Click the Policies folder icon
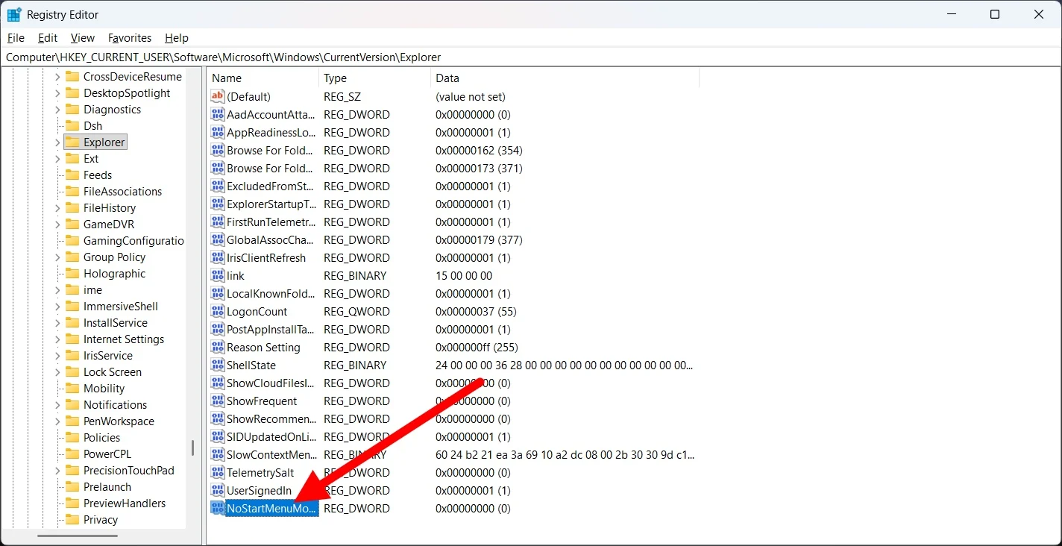This screenshot has width=1062, height=546. coord(72,438)
